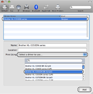
Task: Click the toolbar Search field
Action: click(80, 7)
